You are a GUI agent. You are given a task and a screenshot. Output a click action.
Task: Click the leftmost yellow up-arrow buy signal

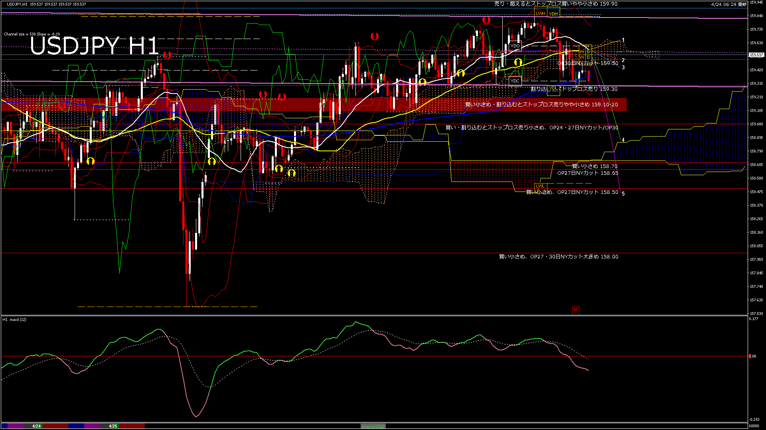[91, 161]
